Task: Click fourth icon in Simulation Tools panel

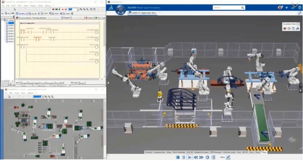Action: coord(297,28)
